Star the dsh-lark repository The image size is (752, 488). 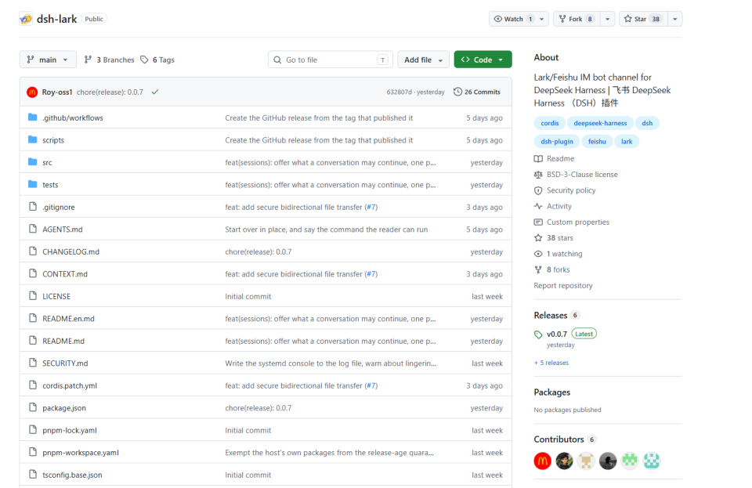click(643, 19)
